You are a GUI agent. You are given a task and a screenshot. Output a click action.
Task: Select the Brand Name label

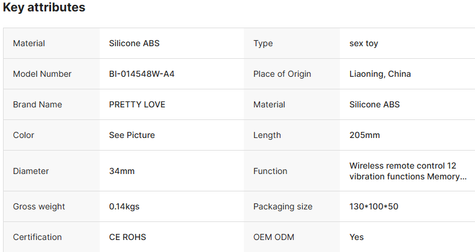37,104
